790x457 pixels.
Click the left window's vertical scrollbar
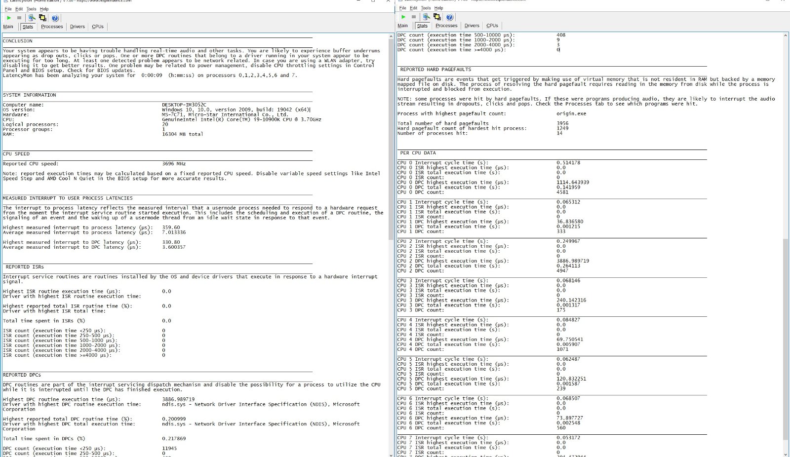391,244
